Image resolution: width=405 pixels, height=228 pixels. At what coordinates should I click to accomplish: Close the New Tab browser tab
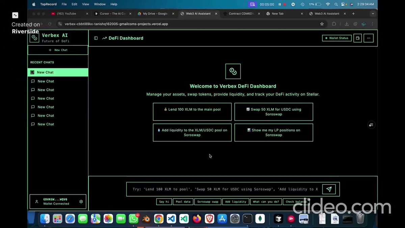[x=302, y=14]
